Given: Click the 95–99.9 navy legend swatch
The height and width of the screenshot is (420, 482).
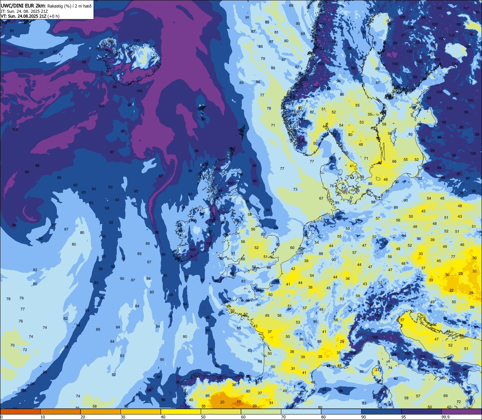Looking at the screenshot, I should [x=421, y=411].
